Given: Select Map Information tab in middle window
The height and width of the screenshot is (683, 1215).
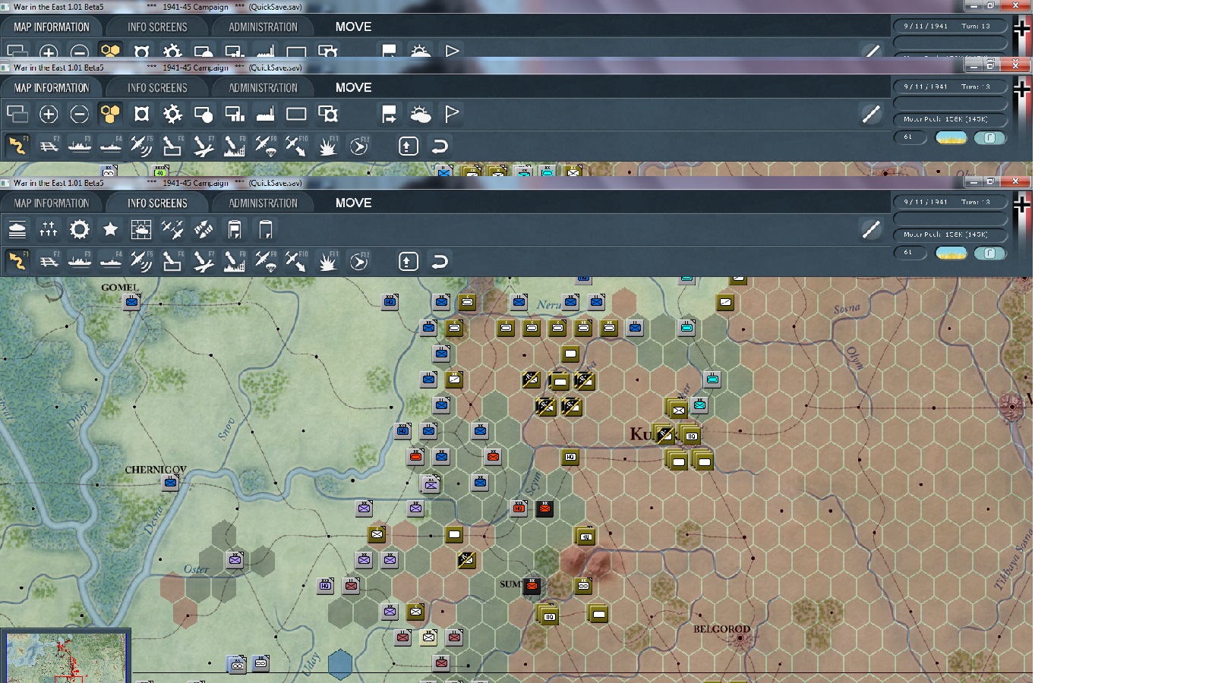Looking at the screenshot, I should (52, 88).
